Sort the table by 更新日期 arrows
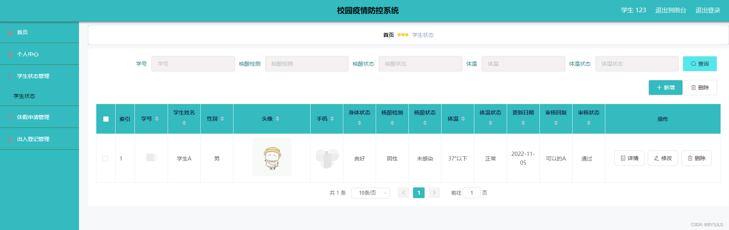Image resolution: width=729 pixels, height=230 pixels. tap(523, 123)
